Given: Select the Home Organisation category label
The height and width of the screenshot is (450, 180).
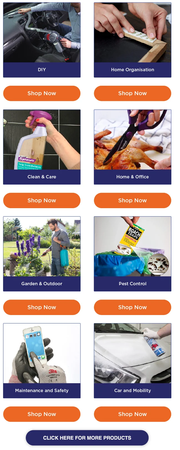Looking at the screenshot, I should pyautogui.click(x=133, y=70).
